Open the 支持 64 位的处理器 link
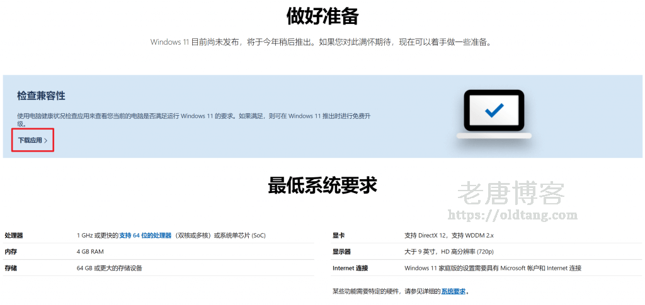645x305 pixels. pos(145,235)
